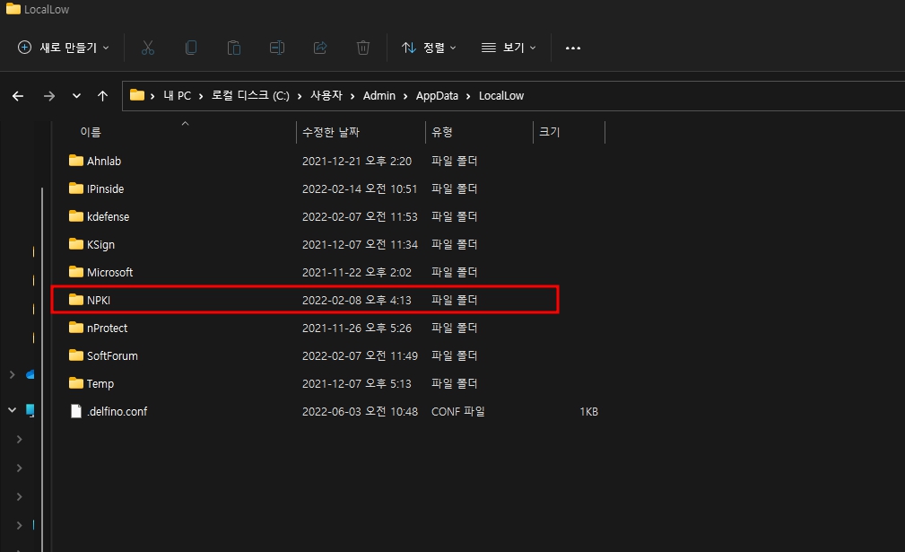Open the 보기 view options dropdown
This screenshot has width=905, height=552.
tap(508, 48)
